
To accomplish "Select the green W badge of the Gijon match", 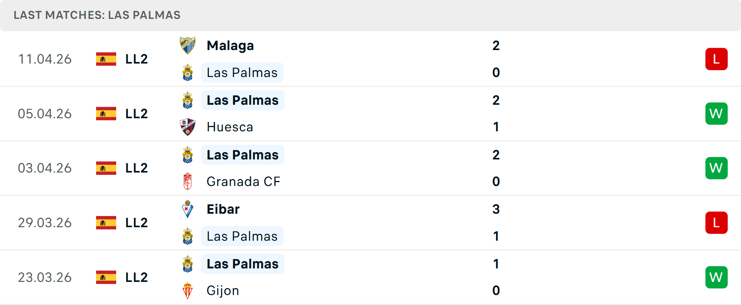I will [716, 277].
